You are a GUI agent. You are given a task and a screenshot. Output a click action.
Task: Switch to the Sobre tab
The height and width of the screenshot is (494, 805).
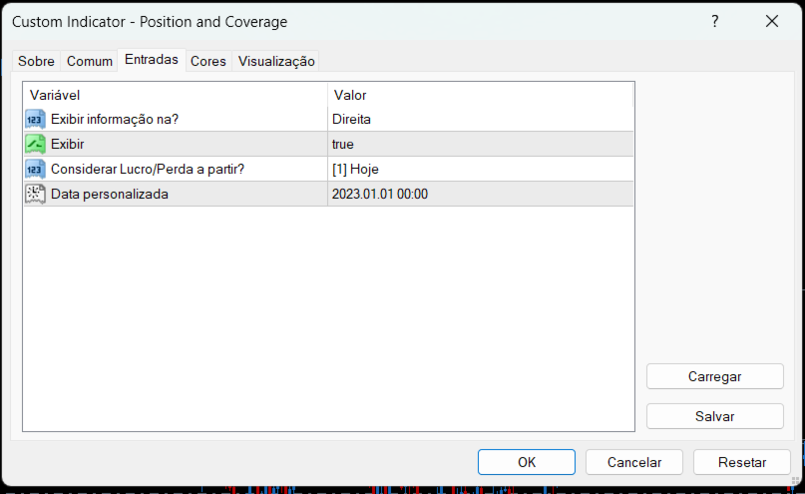pyautogui.click(x=37, y=61)
